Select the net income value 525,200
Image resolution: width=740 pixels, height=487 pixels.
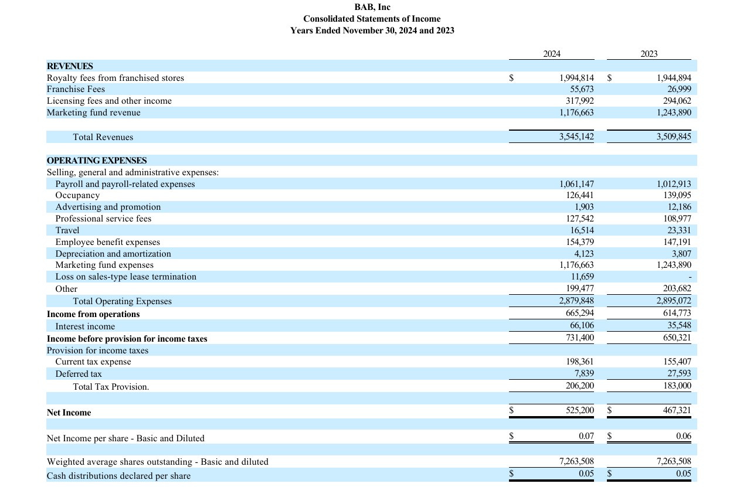(579, 411)
